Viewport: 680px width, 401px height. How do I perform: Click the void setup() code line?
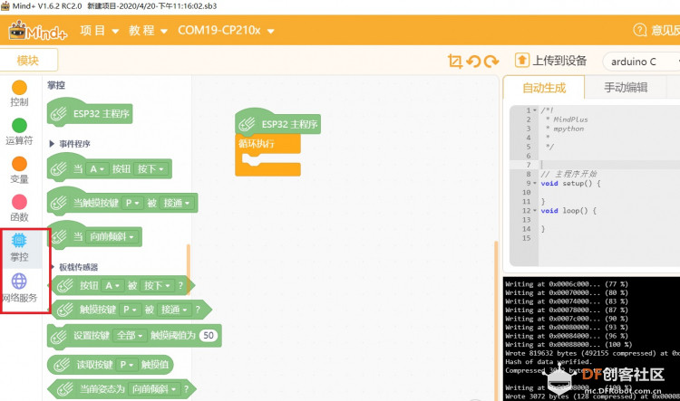point(570,183)
